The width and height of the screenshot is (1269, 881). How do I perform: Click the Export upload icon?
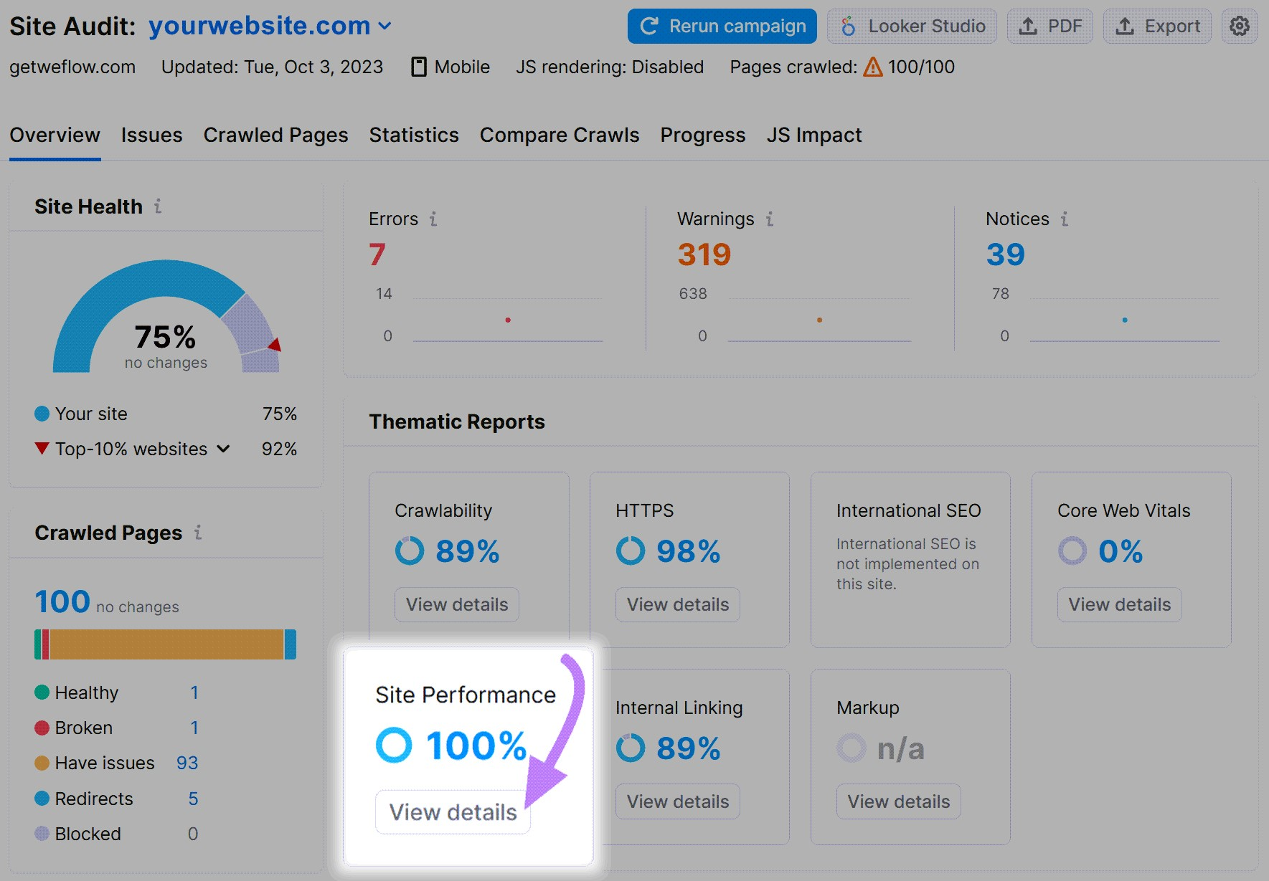tap(1124, 26)
